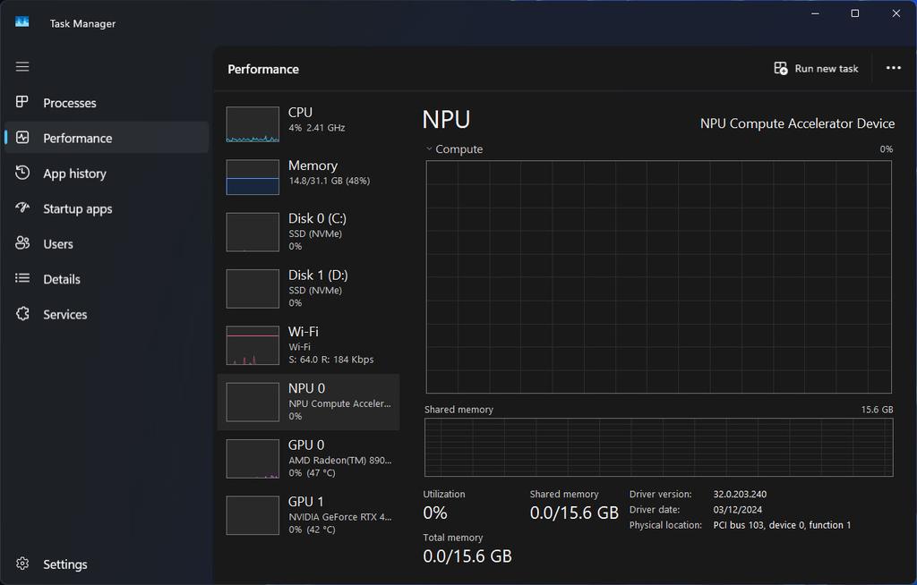Open App history via its clock icon
The width and height of the screenshot is (917, 585).
[x=22, y=173]
